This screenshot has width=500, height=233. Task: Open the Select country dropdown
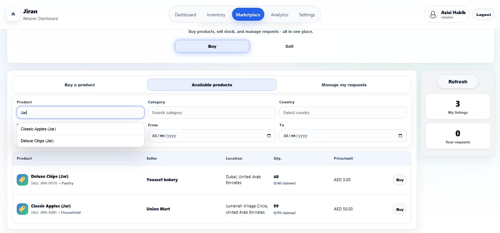click(343, 113)
